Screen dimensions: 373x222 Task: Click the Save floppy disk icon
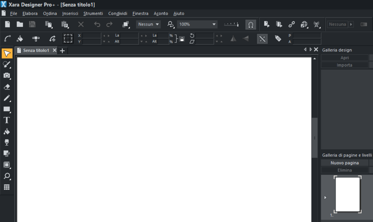32,24
